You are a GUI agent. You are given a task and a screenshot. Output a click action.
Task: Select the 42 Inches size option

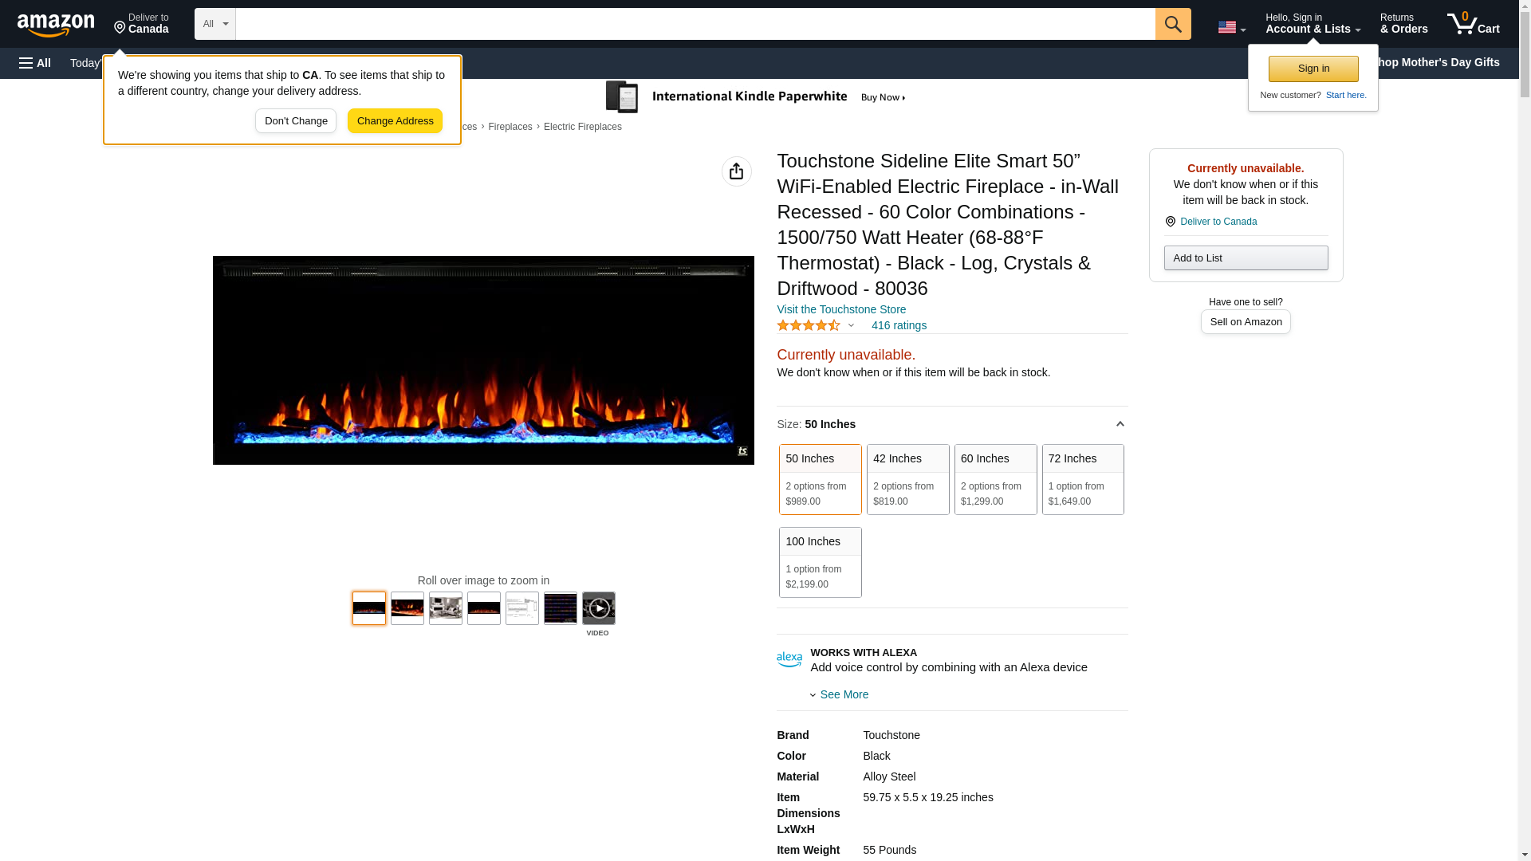pos(907,479)
